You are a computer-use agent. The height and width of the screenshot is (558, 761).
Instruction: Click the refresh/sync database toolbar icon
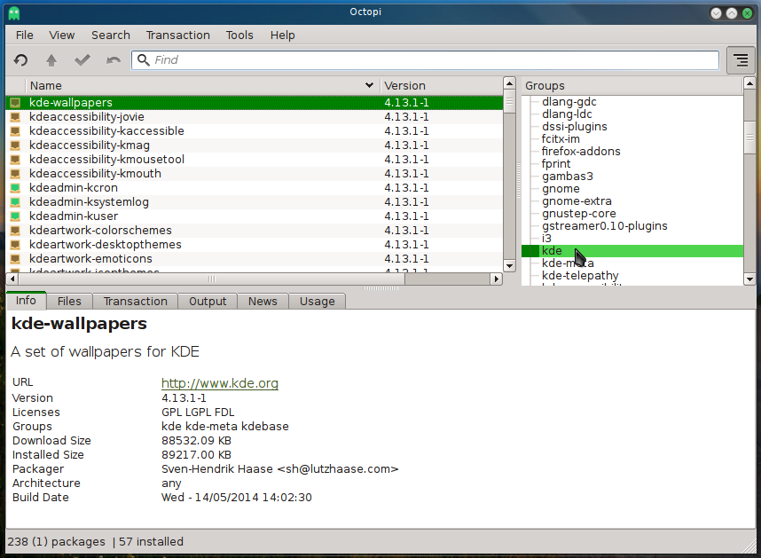click(x=21, y=60)
